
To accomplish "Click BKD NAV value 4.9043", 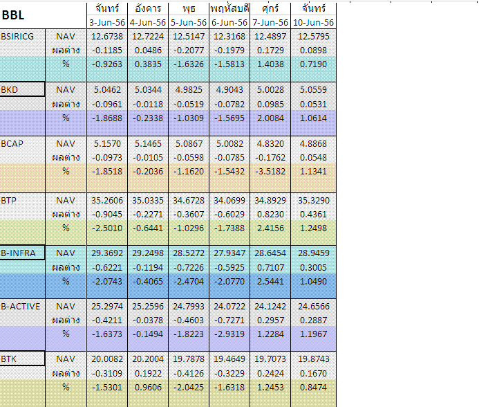I will coord(229,90).
